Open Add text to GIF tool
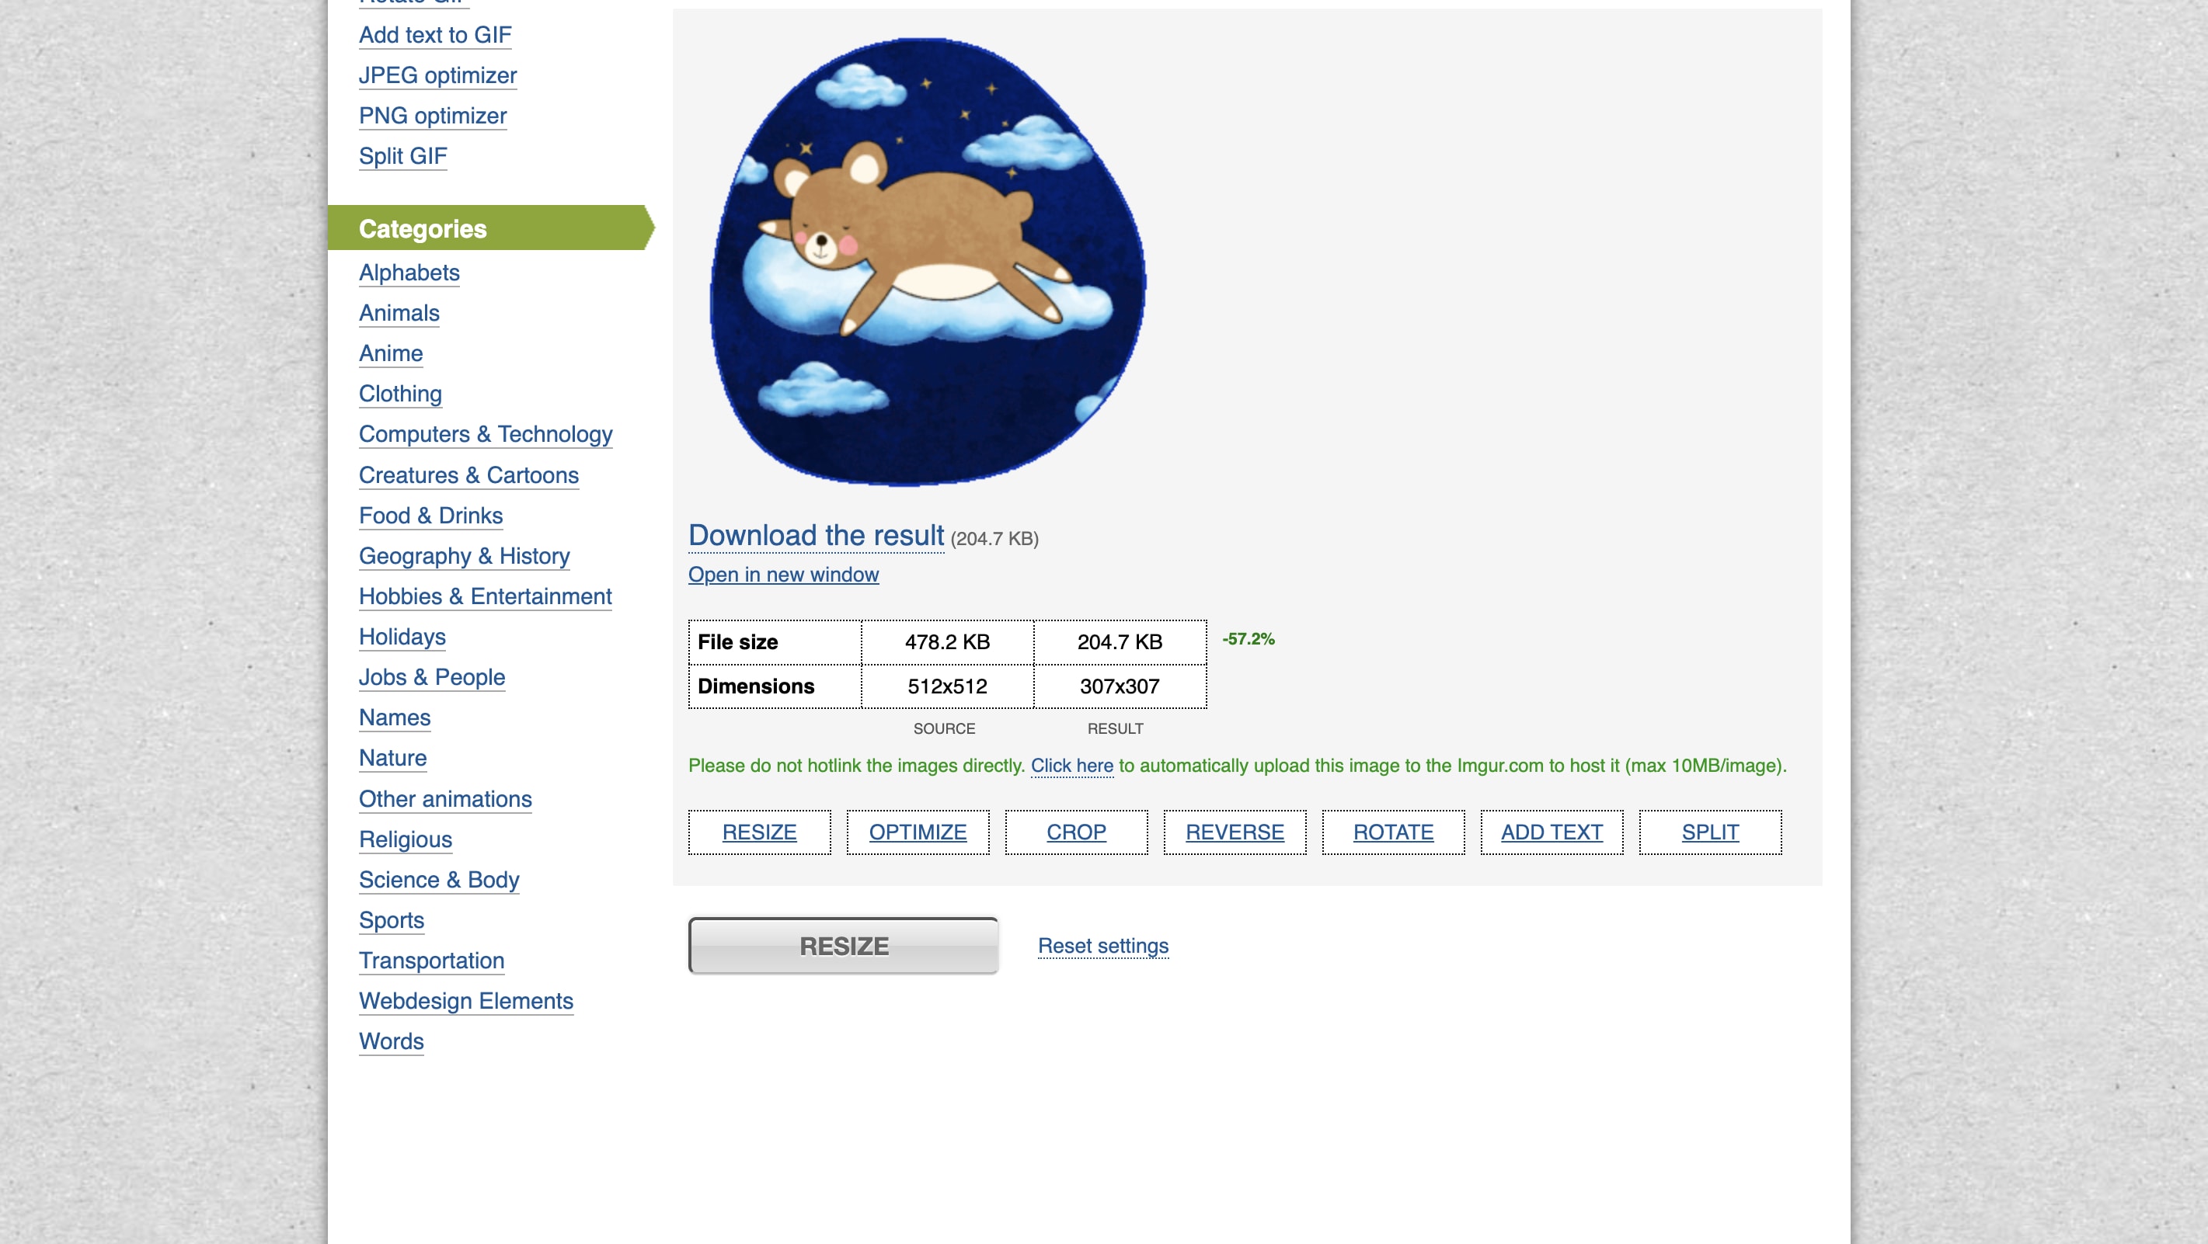The width and height of the screenshot is (2208, 1244). 434,35
